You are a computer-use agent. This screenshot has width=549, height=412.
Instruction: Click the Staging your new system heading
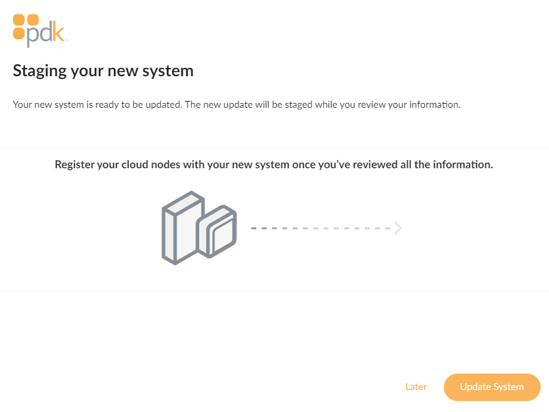pyautogui.click(x=103, y=71)
